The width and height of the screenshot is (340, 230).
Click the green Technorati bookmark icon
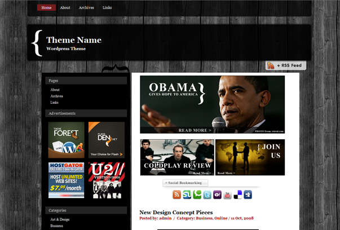coord(197,195)
